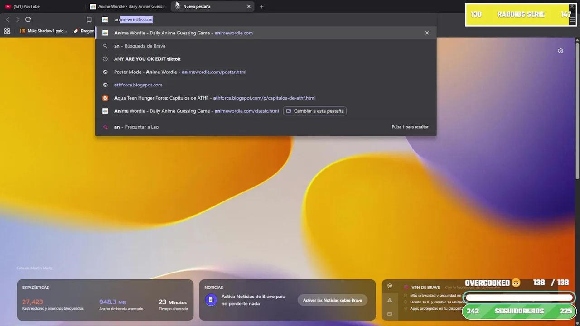Choose the animewordle.com top suggestion
This screenshot has width=580, height=326.
coord(266,33)
